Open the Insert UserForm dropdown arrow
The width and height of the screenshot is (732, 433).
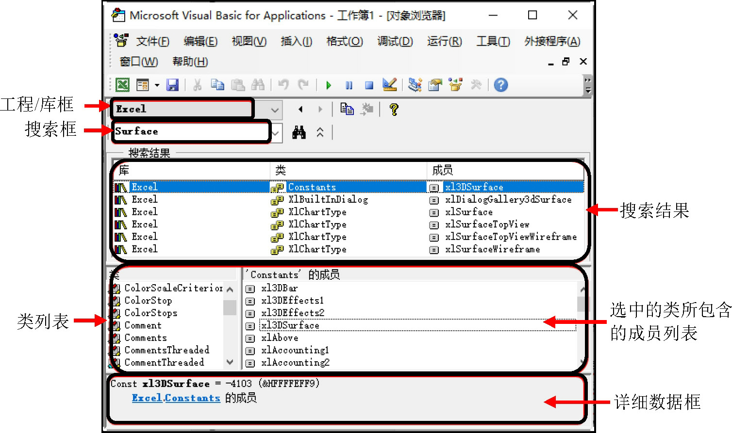(x=157, y=85)
